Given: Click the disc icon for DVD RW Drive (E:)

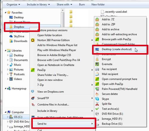Looking at the screenshot, I should click(x=97, y=114).
